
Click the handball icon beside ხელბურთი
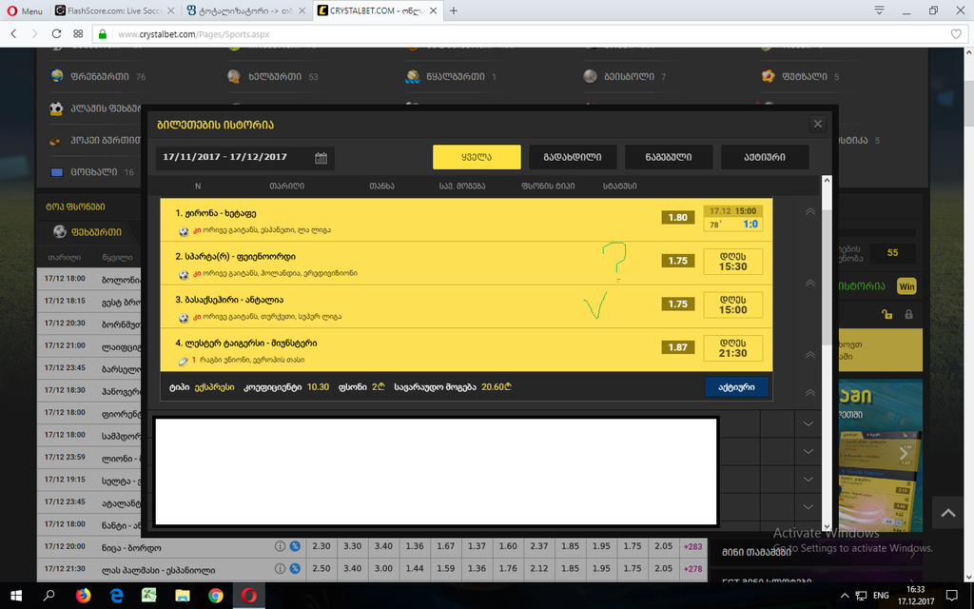click(x=234, y=76)
